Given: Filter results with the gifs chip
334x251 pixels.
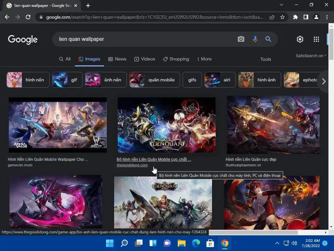Looking at the screenshot, I should (x=192, y=80).
